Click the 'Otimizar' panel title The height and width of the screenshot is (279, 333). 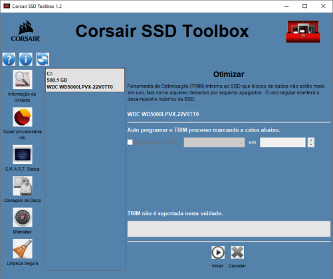229,74
